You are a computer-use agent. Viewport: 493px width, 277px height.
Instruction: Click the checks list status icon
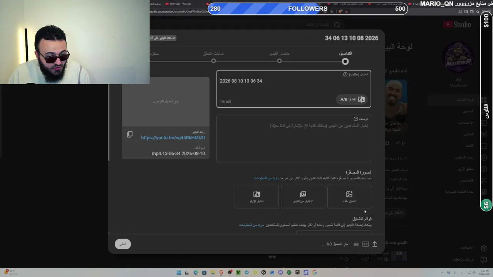coord(356,244)
